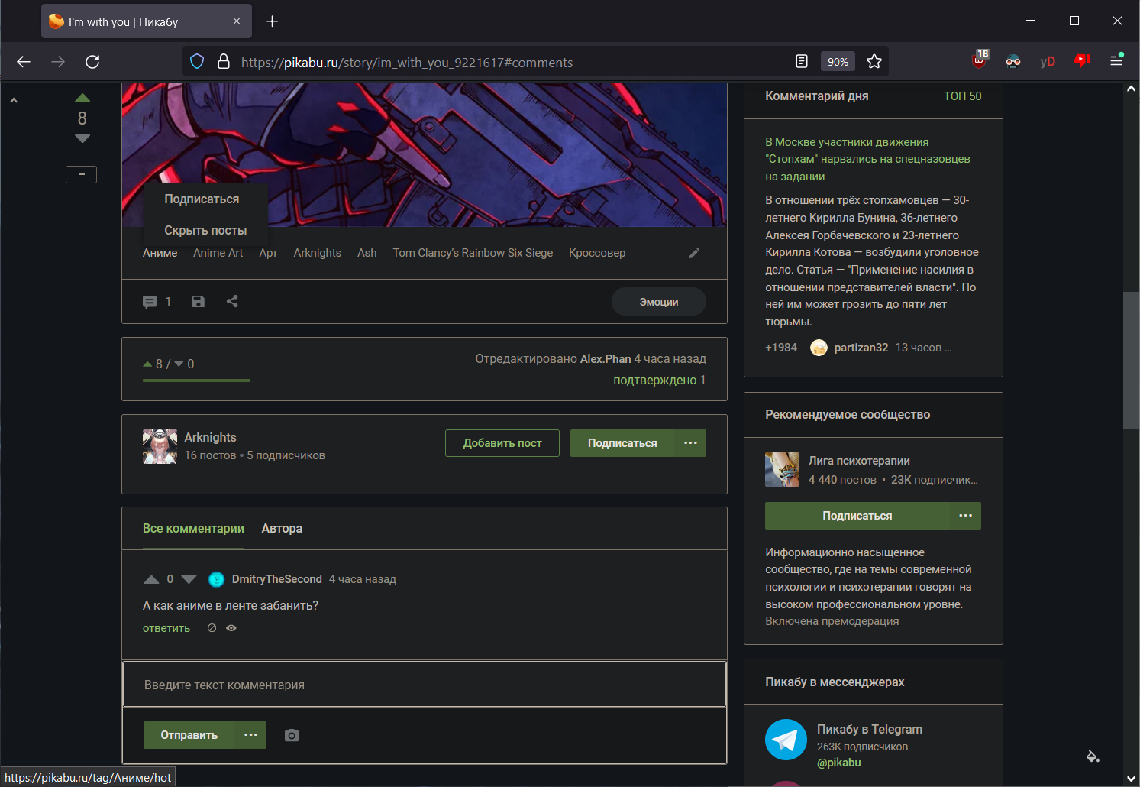Open DmitryTheSecond's avatar
Screen dimensions: 1140x787
point(217,579)
